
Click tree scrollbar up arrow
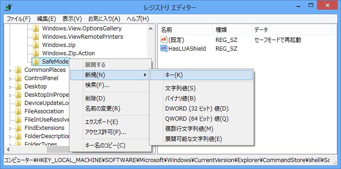point(150,29)
